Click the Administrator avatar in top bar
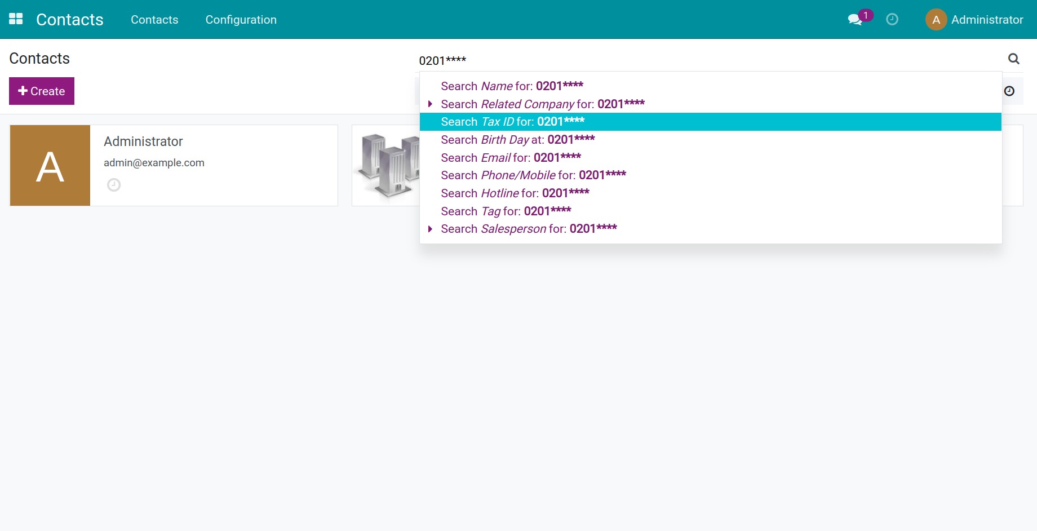The width and height of the screenshot is (1037, 531). pyautogui.click(x=936, y=20)
